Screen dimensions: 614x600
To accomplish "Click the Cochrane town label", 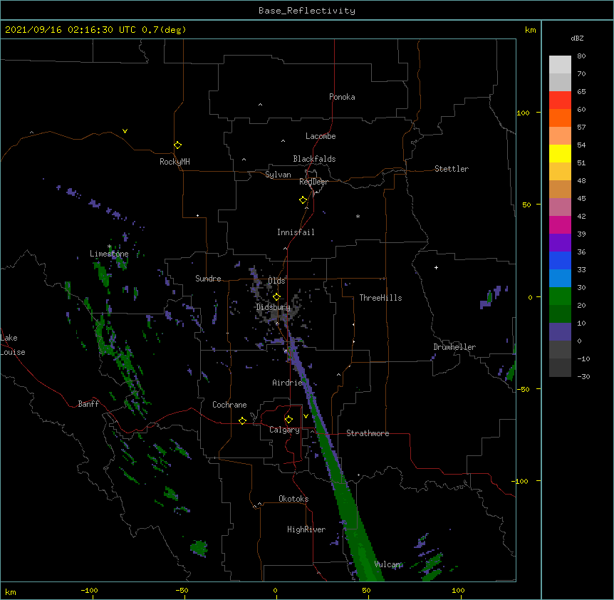I will click(x=229, y=405).
